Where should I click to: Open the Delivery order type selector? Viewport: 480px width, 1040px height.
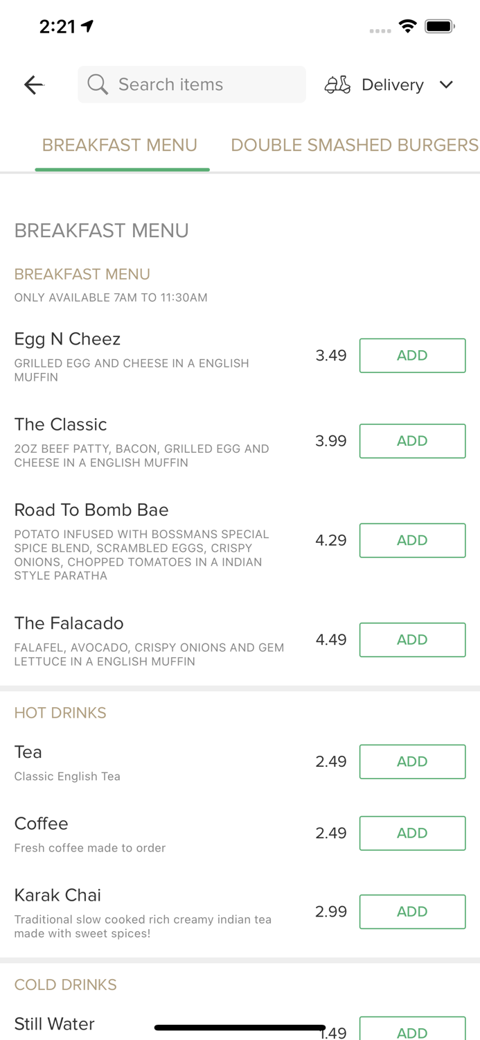pos(392,85)
